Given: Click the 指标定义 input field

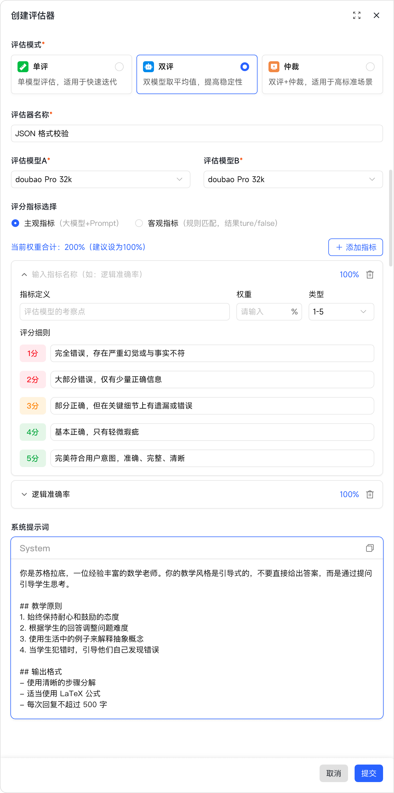Looking at the screenshot, I should [x=125, y=312].
